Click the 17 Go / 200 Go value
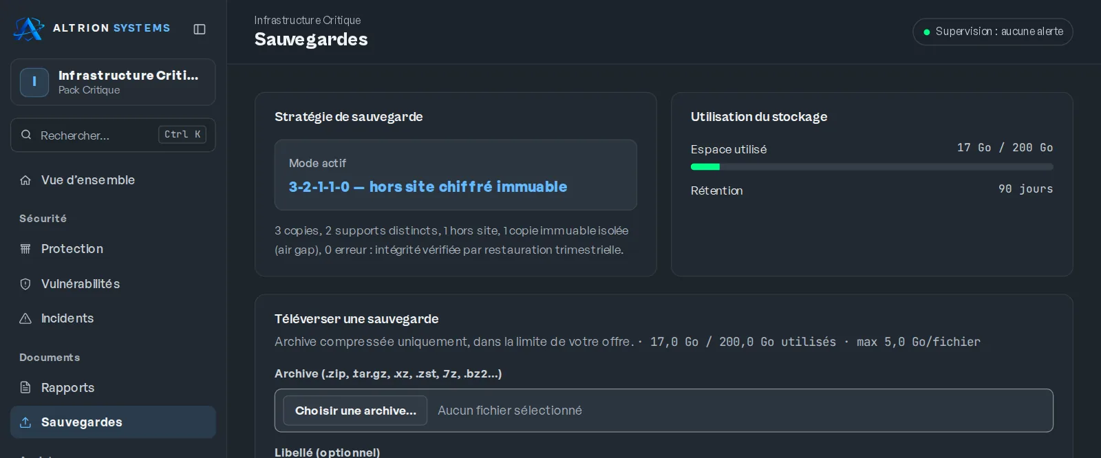Screen dimensions: 1101x458 pyautogui.click(x=1005, y=148)
